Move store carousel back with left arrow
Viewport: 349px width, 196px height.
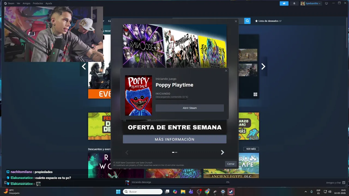(x=84, y=66)
